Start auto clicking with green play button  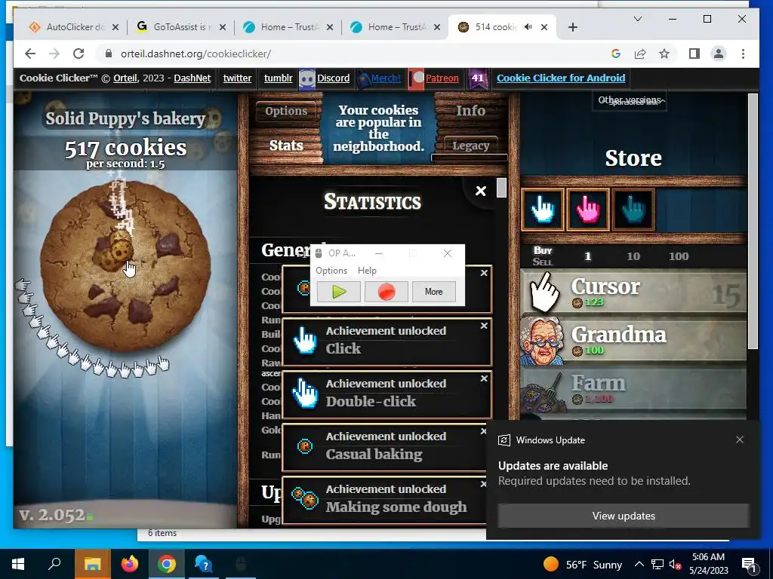339,292
